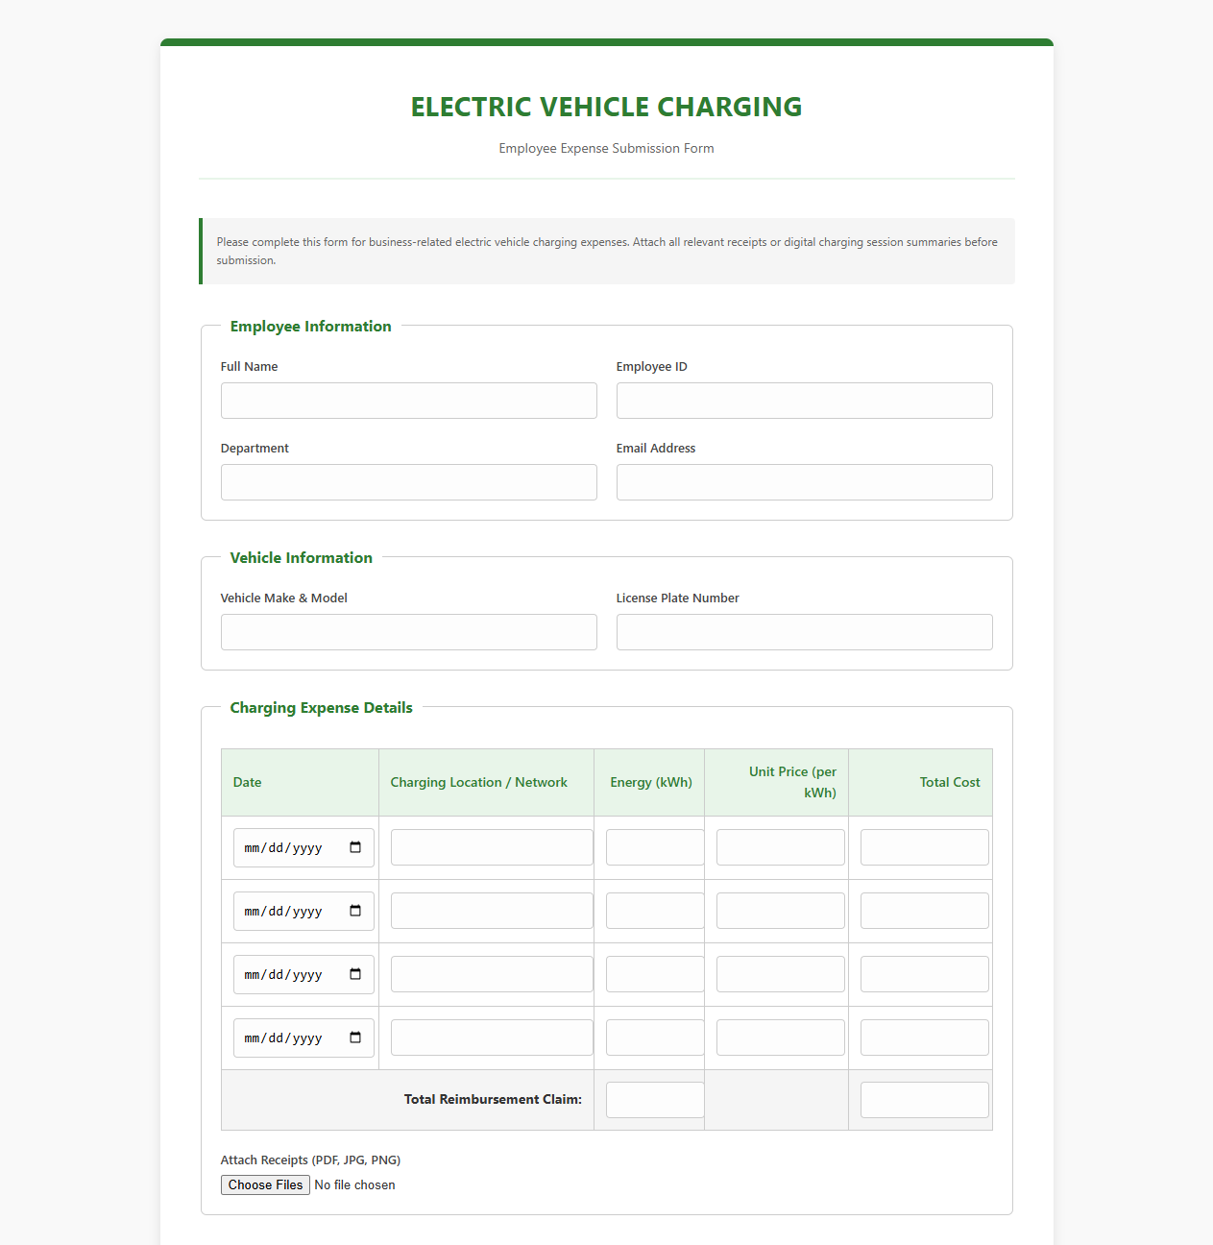Click the Department label
This screenshot has height=1245, width=1213.
click(255, 448)
